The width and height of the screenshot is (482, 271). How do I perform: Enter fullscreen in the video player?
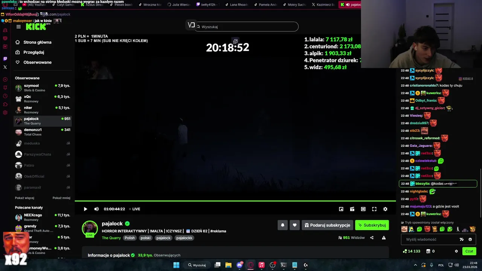374,209
